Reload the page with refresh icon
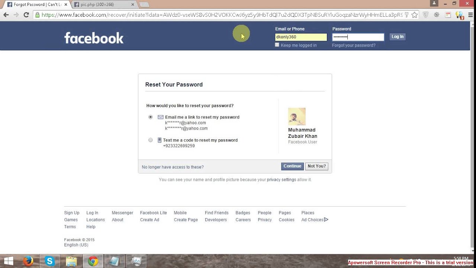The height and width of the screenshot is (268, 476). click(x=26, y=15)
